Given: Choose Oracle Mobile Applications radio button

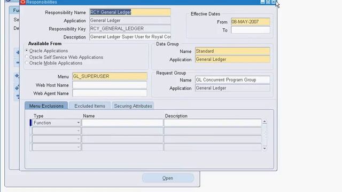Looking at the screenshot, I should point(27,63).
